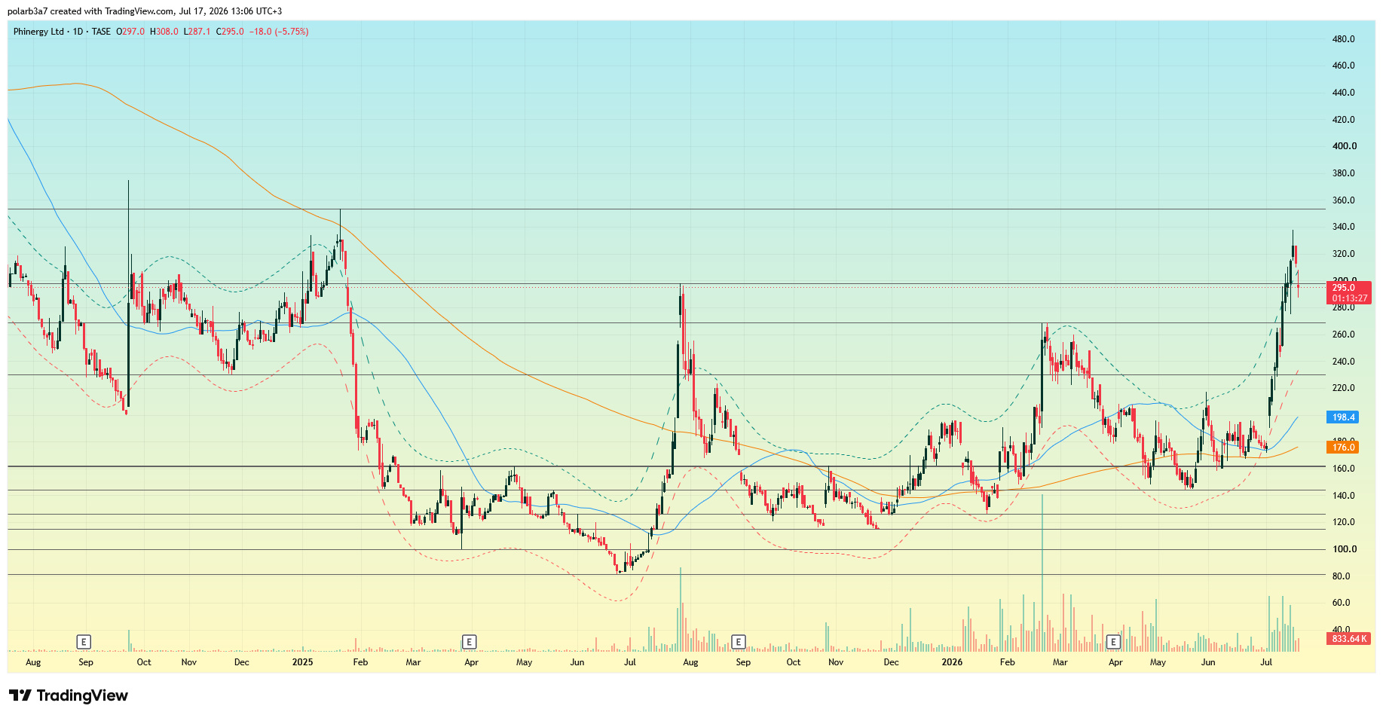1383x718 pixels.
Task: Click the 240.0 price axis label
Action: [x=1344, y=362]
